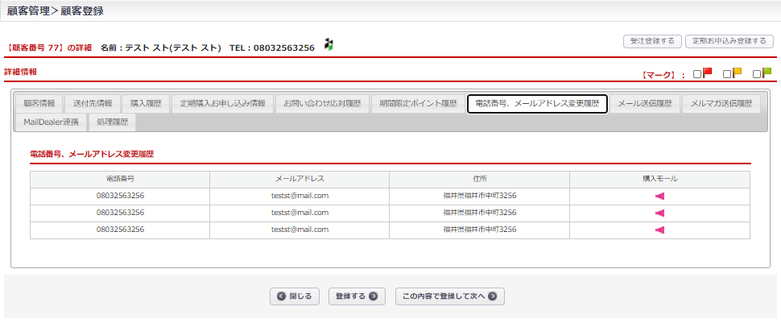The width and height of the screenshot is (781, 323).
Task: Click the メールアドレス column header
Action: click(300, 179)
